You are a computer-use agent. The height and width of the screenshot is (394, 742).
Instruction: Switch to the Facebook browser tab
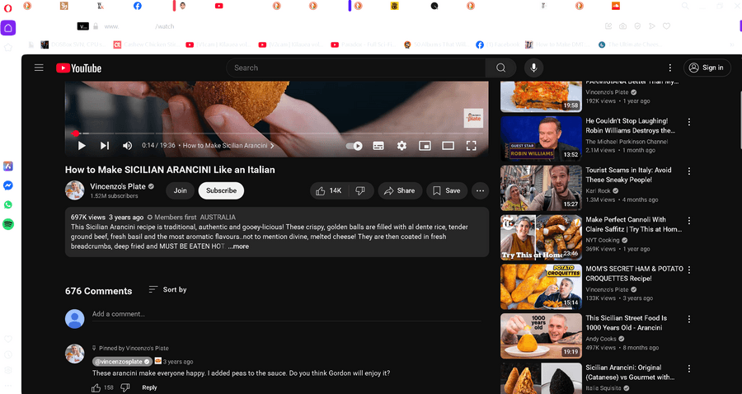click(x=137, y=6)
